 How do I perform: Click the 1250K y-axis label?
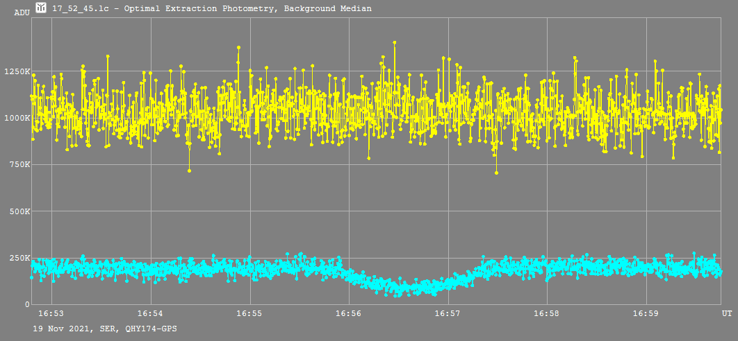pos(17,71)
